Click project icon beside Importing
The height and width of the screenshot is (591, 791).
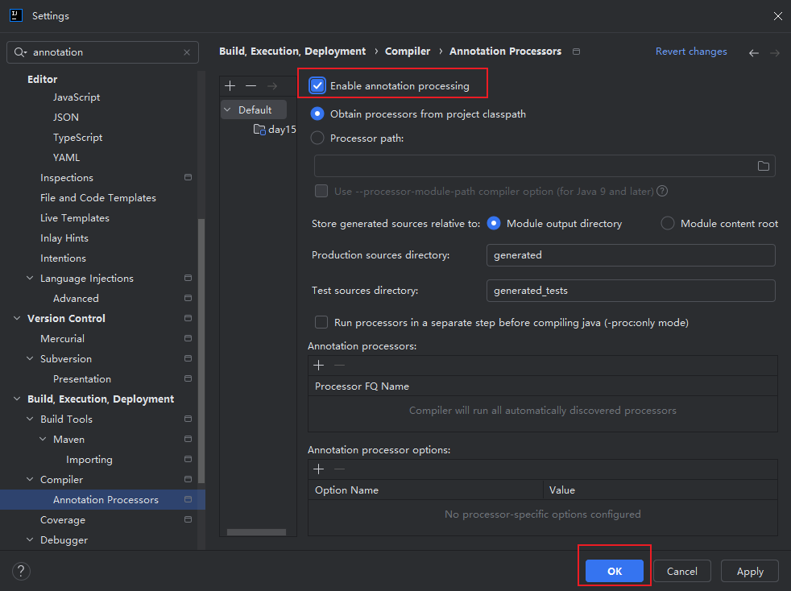[188, 460]
